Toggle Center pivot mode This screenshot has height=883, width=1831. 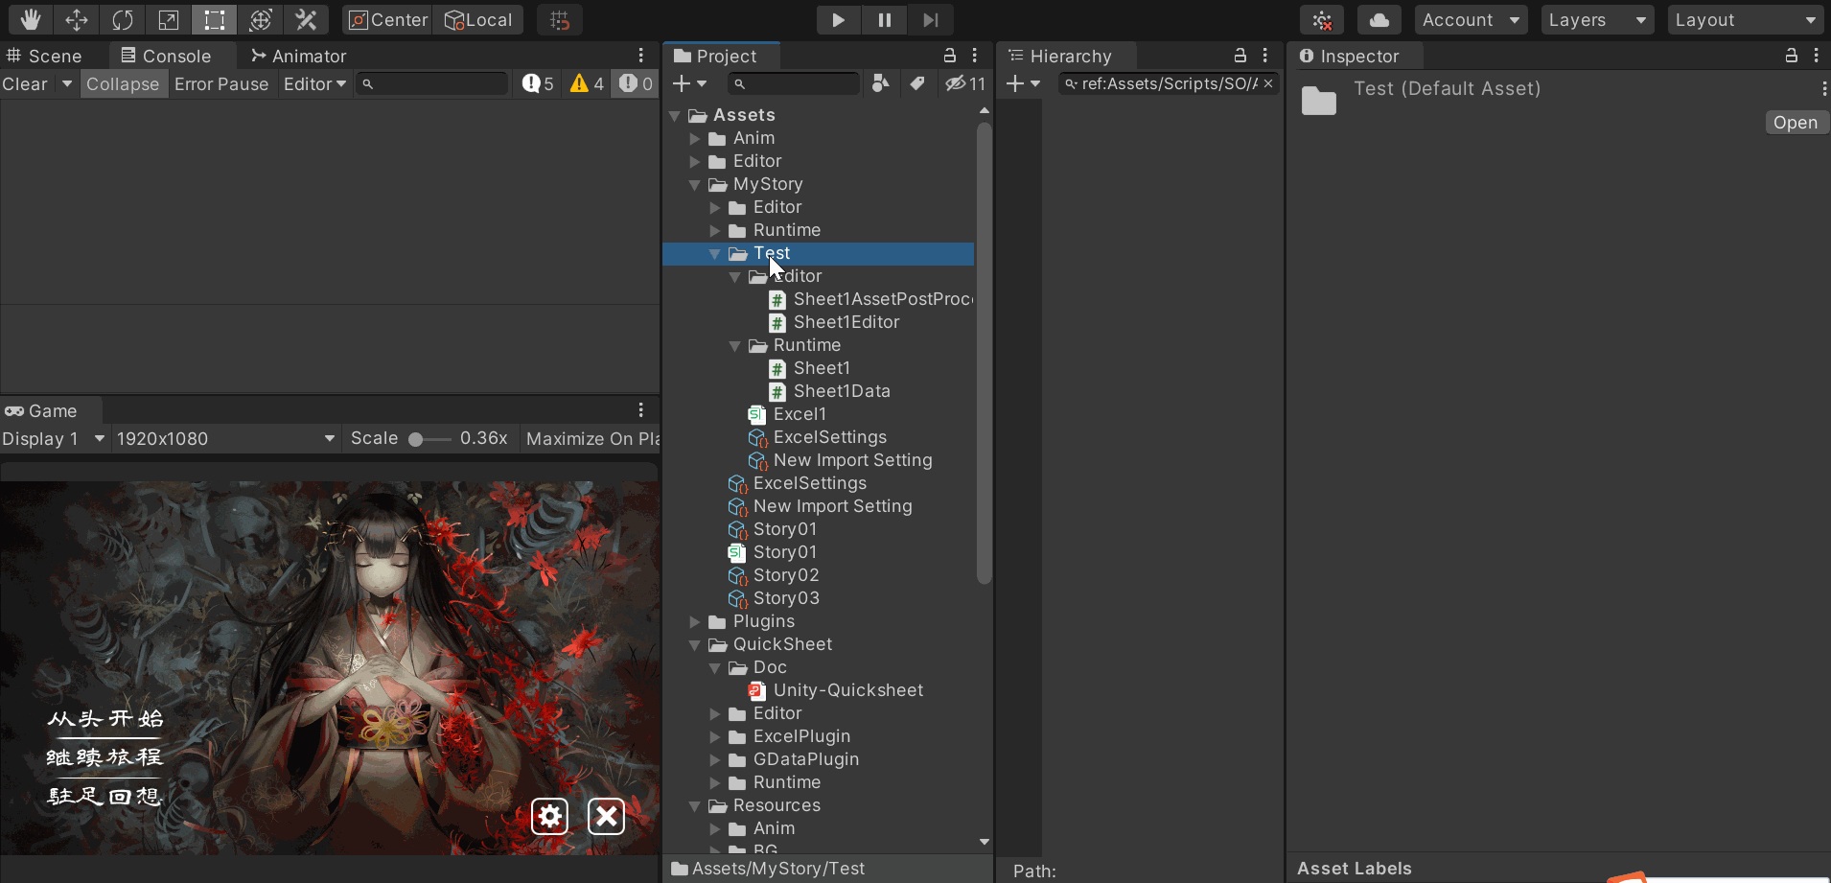[x=387, y=19]
